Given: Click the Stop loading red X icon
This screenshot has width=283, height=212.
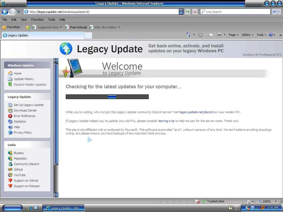Looking at the screenshot, I should 195,12.
